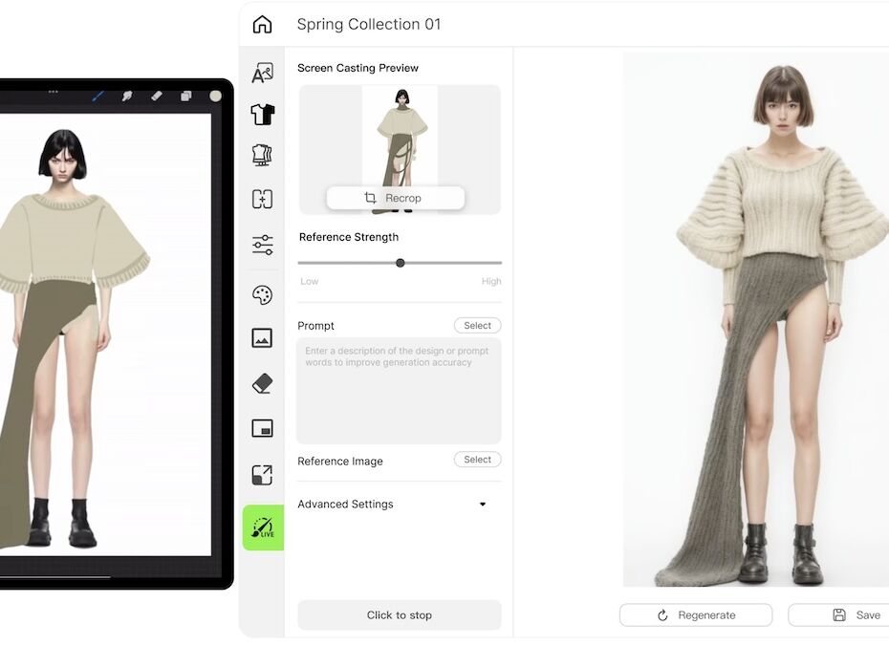Click into the Prompt description text field

399,390
